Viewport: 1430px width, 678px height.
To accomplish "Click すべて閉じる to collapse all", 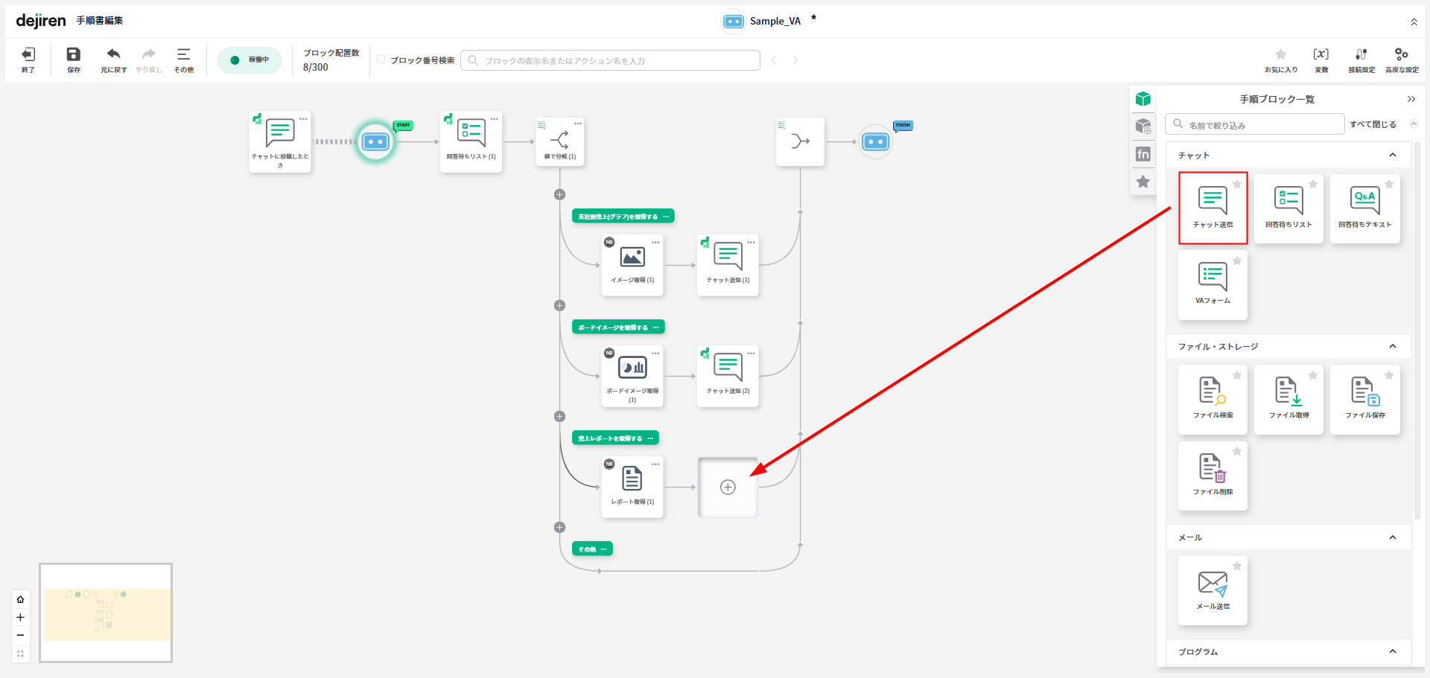I will tap(1373, 124).
